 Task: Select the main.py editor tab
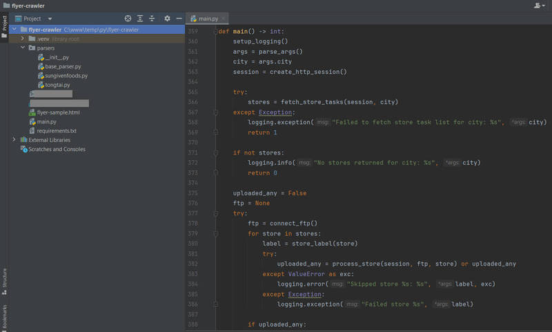(x=204, y=19)
